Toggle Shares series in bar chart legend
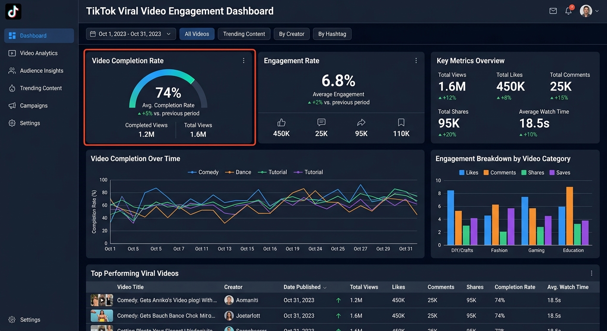This screenshot has width=607, height=331. pyautogui.click(x=532, y=172)
